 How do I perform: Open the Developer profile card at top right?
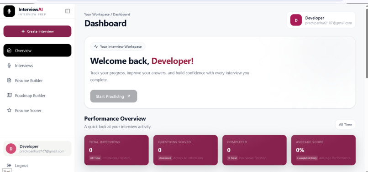coord(321,20)
